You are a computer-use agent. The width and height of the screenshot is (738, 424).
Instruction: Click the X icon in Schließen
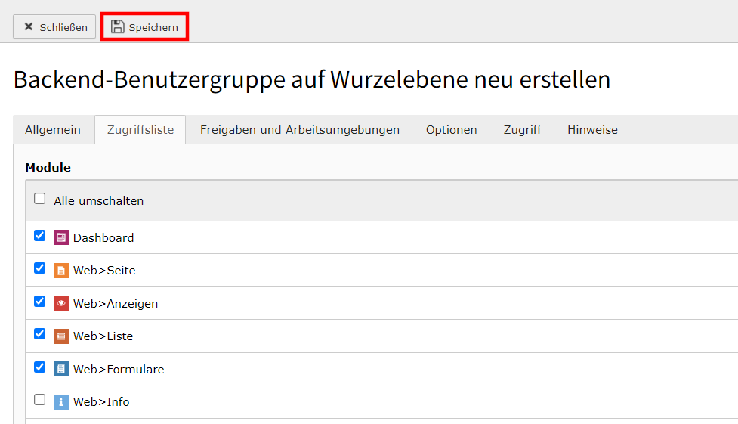click(x=29, y=27)
